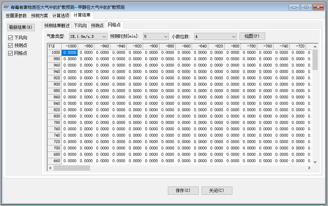The width and height of the screenshot is (328, 206).
Task: Click the app icon in title bar
Action: [6, 7]
